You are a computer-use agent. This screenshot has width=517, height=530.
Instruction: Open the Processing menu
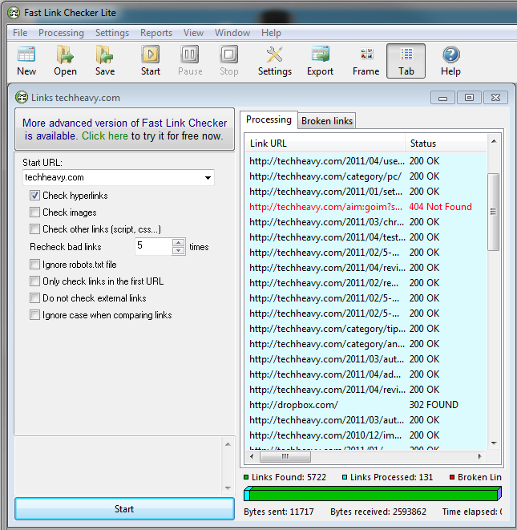pyautogui.click(x=61, y=33)
